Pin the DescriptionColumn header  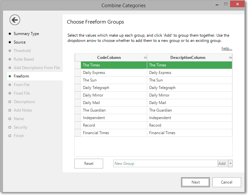pos(230,58)
